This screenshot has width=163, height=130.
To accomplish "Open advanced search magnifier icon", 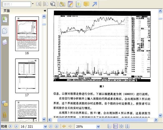I will 53,4.
